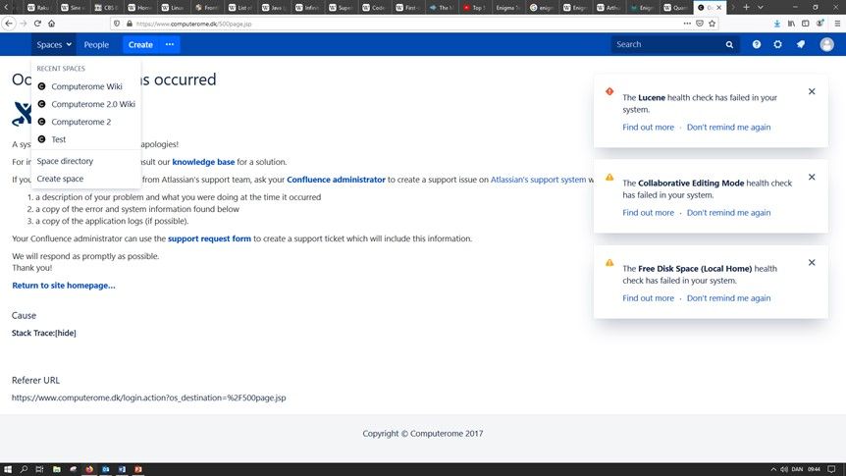Select Create space menu entry
Screen dimensions: 846x476
[x=60, y=179]
